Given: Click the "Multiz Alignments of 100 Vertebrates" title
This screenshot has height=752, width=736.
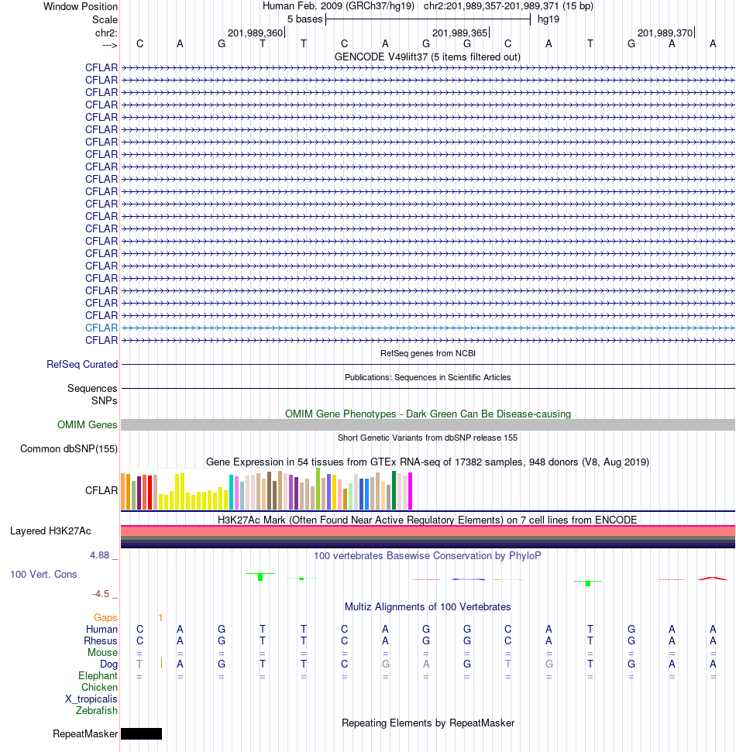Looking at the screenshot, I should (x=428, y=606).
